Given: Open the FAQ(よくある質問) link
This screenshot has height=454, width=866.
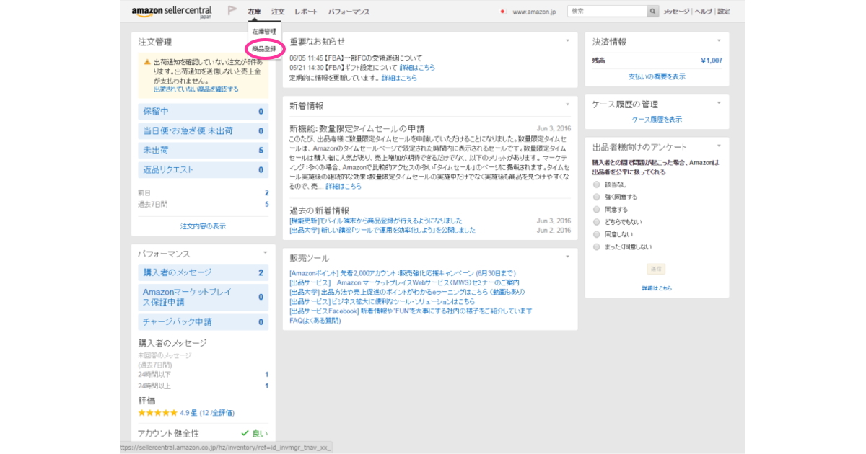Looking at the screenshot, I should (315, 321).
